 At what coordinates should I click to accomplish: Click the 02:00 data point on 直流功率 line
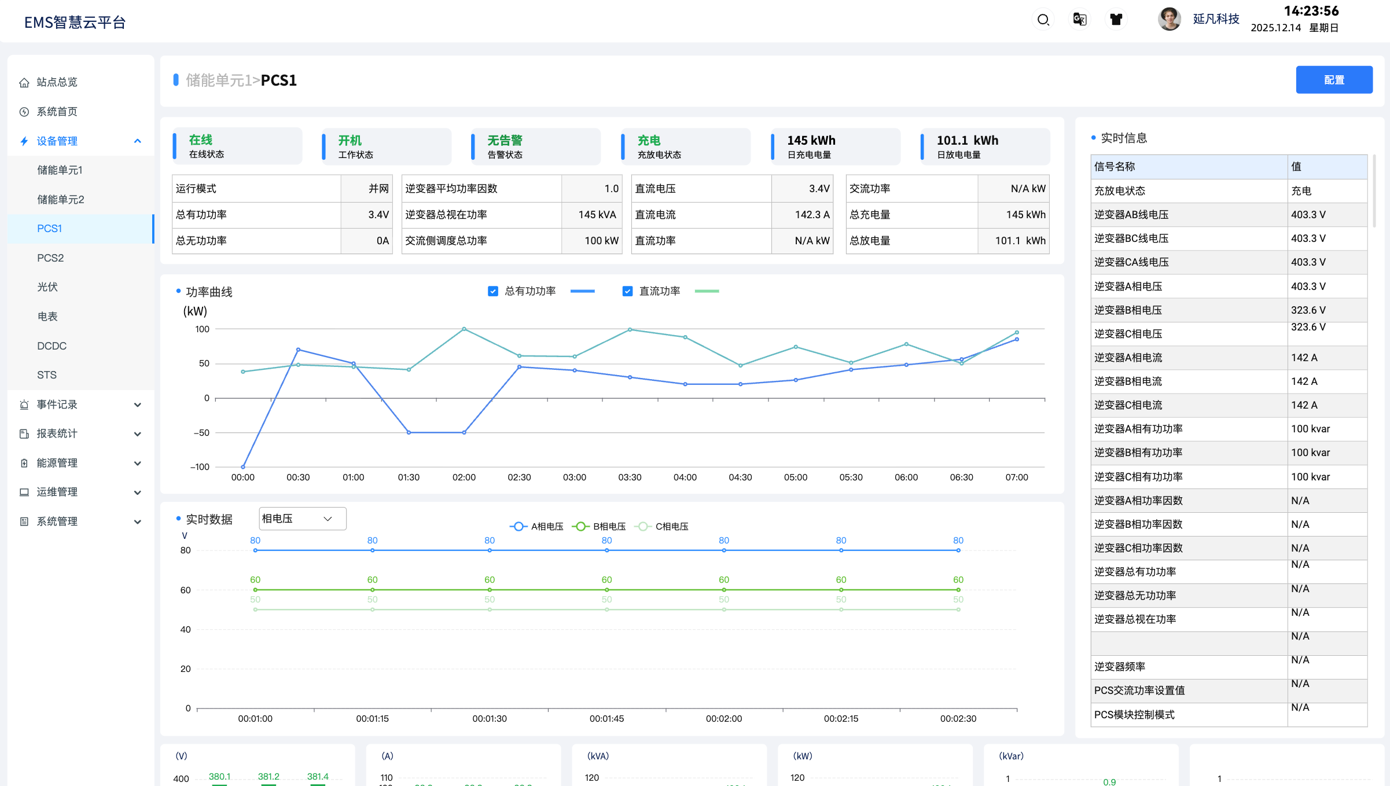tap(464, 329)
